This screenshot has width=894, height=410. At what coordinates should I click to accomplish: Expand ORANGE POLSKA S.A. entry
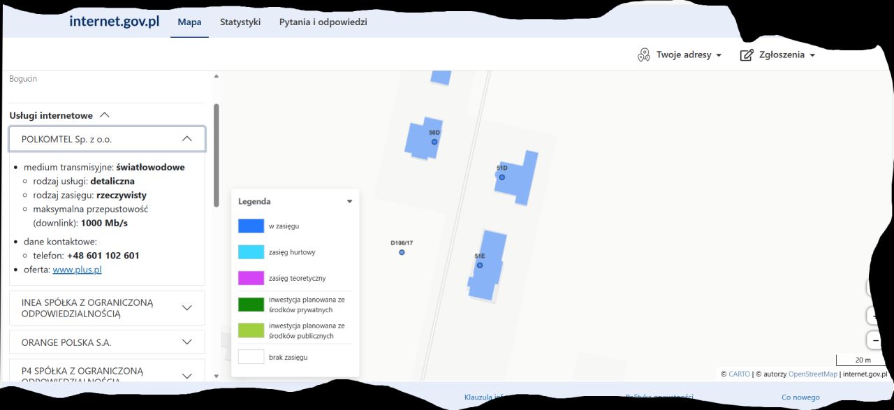coord(107,342)
